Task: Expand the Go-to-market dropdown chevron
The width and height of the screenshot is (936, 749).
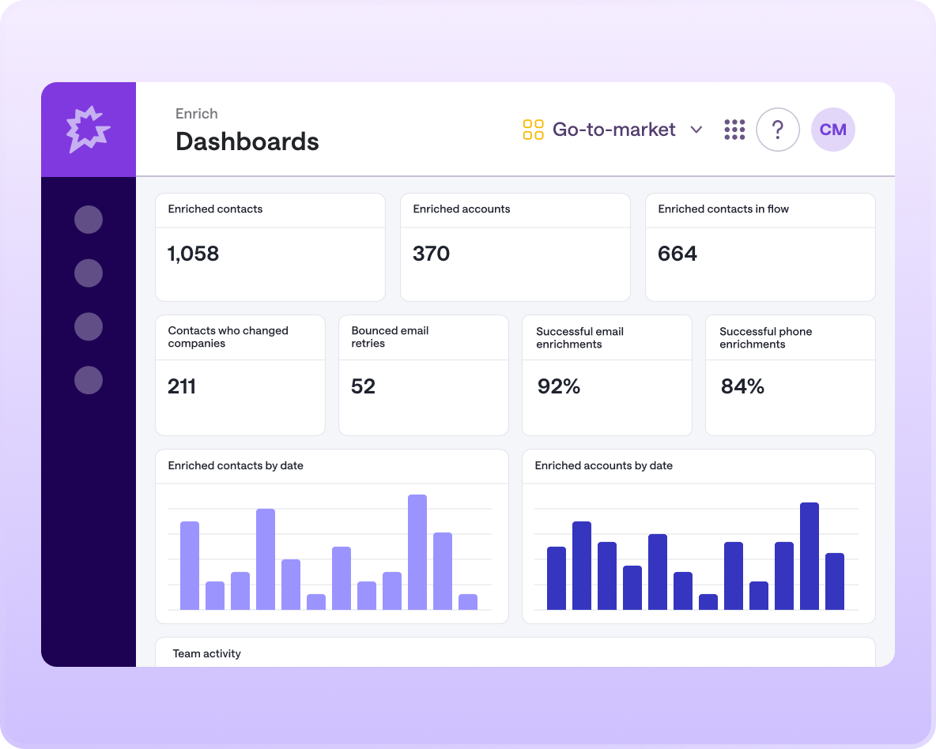Action: [x=696, y=130]
